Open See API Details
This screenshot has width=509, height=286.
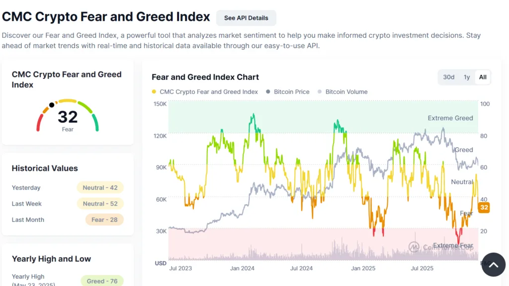coord(246,18)
